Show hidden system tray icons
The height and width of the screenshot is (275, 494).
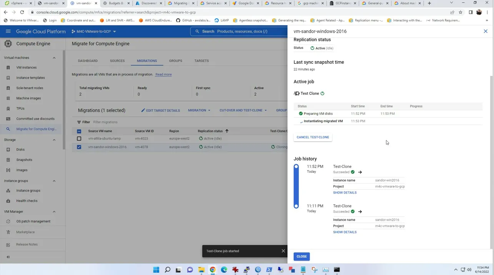[x=456, y=270]
